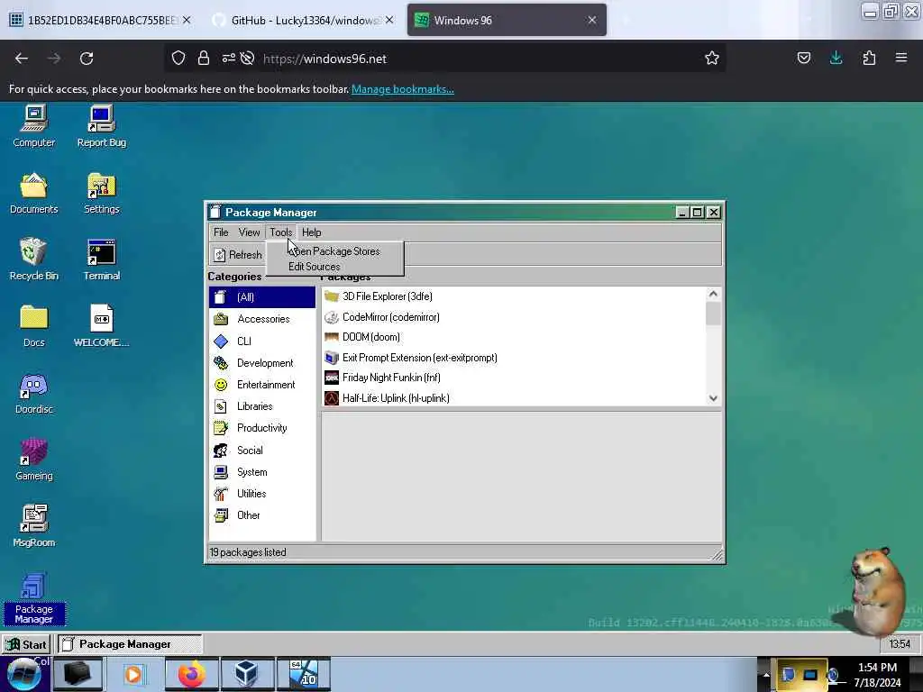The image size is (923, 692).
Task: Go back in the browser
Action: [22, 59]
